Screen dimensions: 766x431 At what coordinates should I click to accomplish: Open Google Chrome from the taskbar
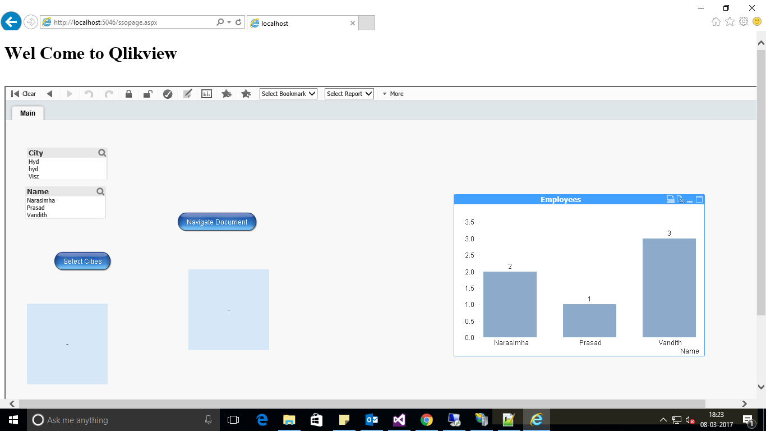coord(426,420)
